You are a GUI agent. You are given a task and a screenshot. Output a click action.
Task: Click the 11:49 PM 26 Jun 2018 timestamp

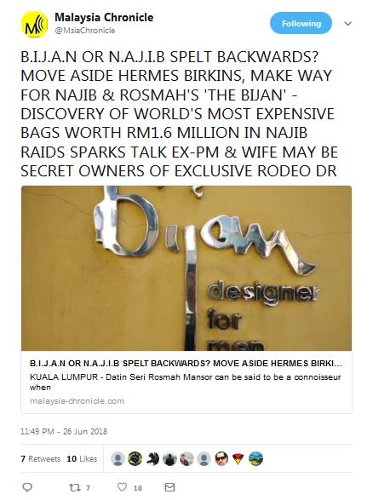(64, 432)
